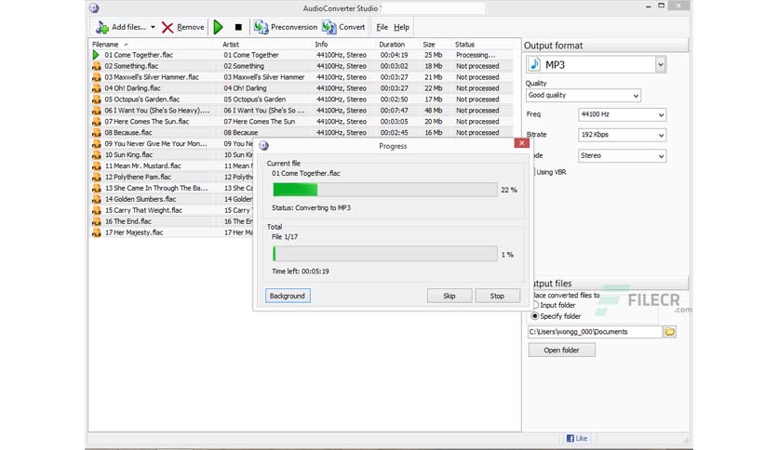Click the file icon of 14 Golden Slumbers.flac
Image resolution: width=778 pixels, height=450 pixels.
96,199
